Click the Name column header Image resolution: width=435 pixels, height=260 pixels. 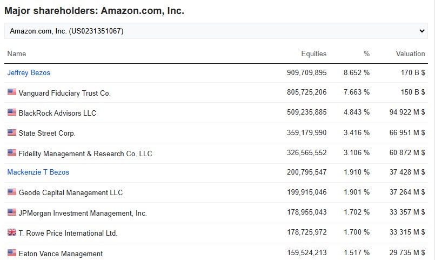pyautogui.click(x=17, y=54)
